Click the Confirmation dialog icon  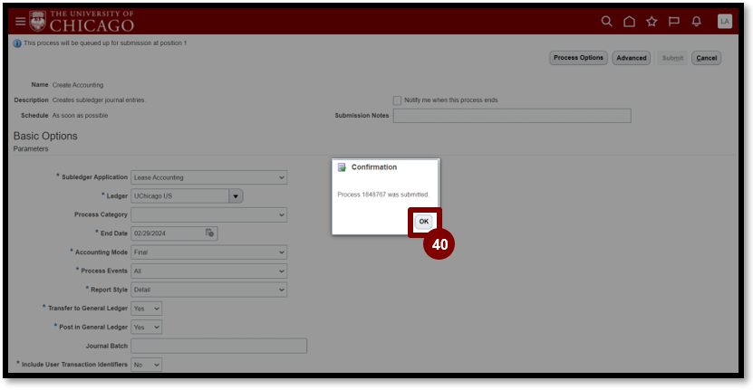pyautogui.click(x=342, y=166)
